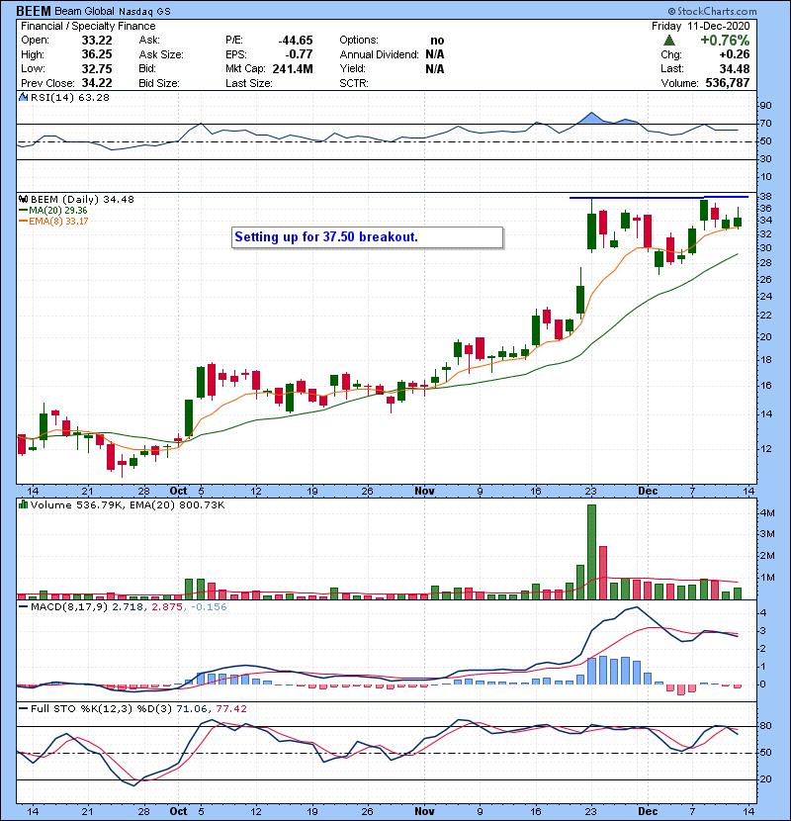Click the Low value 32.75
Viewport: 791px width, 821px height.
tap(97, 68)
